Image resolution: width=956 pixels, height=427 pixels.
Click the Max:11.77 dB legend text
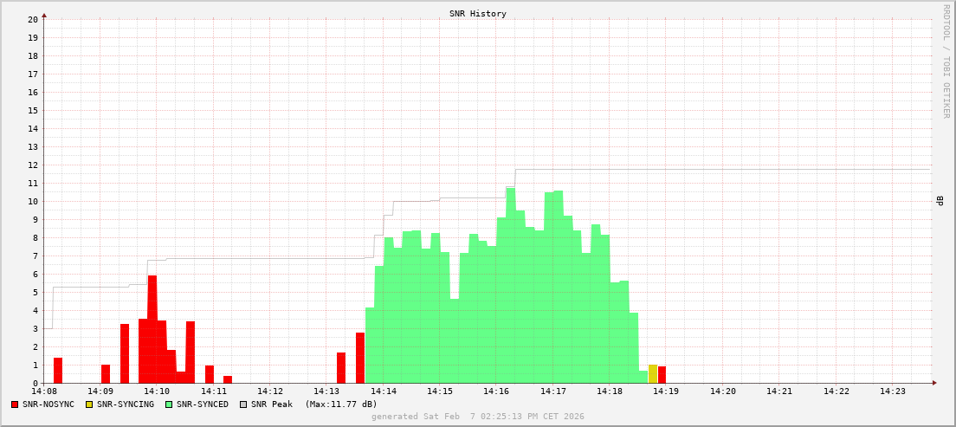click(341, 404)
